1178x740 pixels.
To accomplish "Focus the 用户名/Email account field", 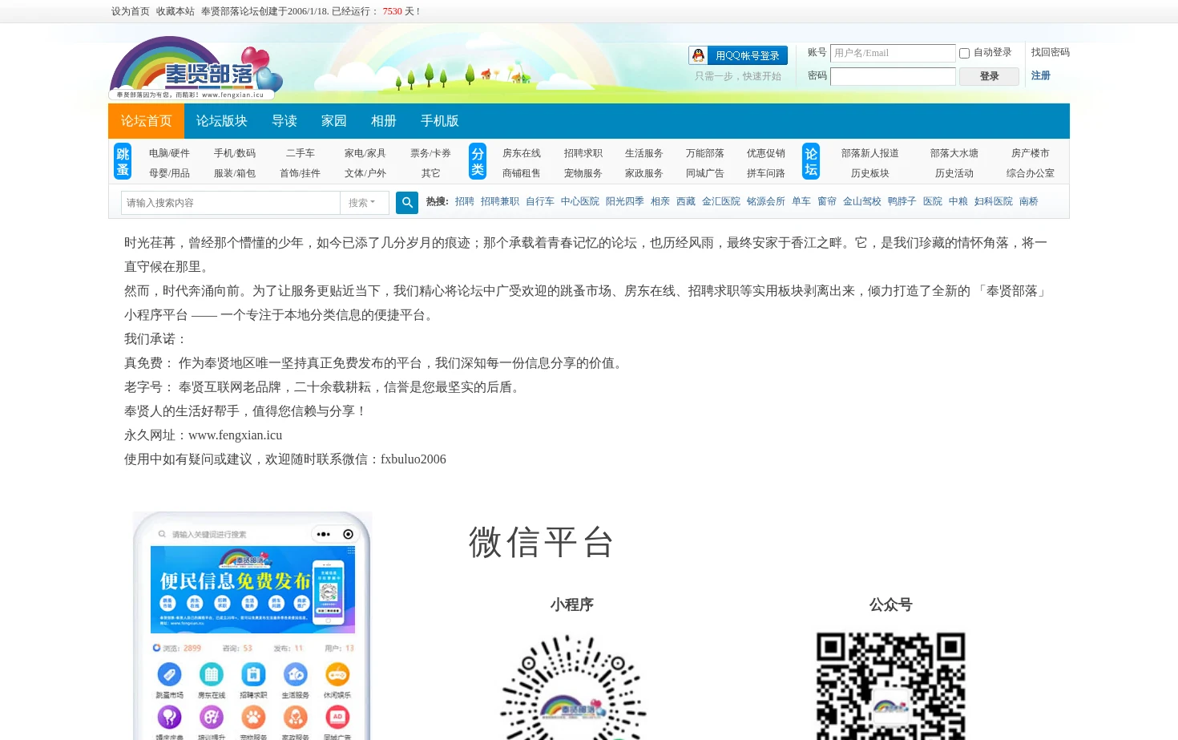I will click(893, 53).
